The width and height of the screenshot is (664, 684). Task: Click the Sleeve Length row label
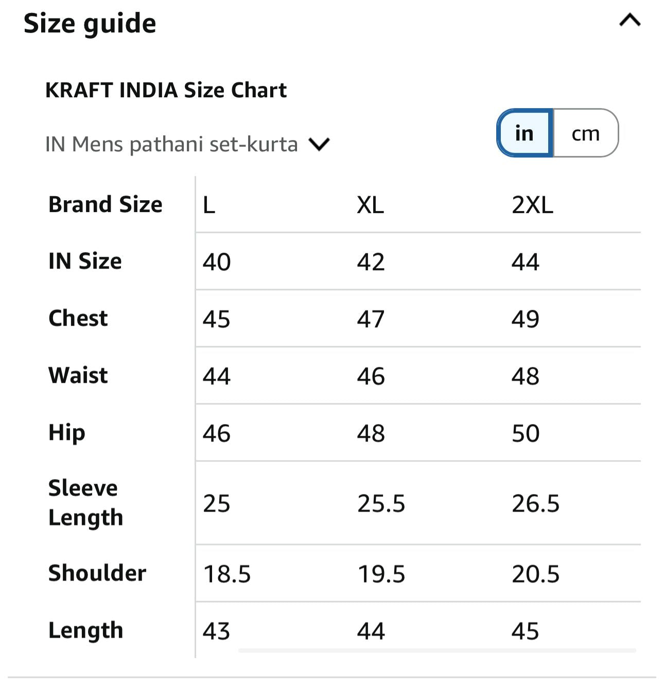tap(85, 502)
